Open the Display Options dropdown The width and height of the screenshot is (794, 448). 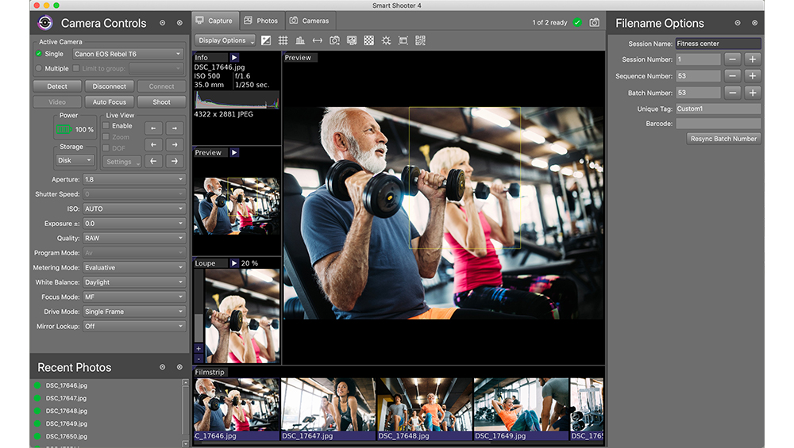tap(225, 40)
